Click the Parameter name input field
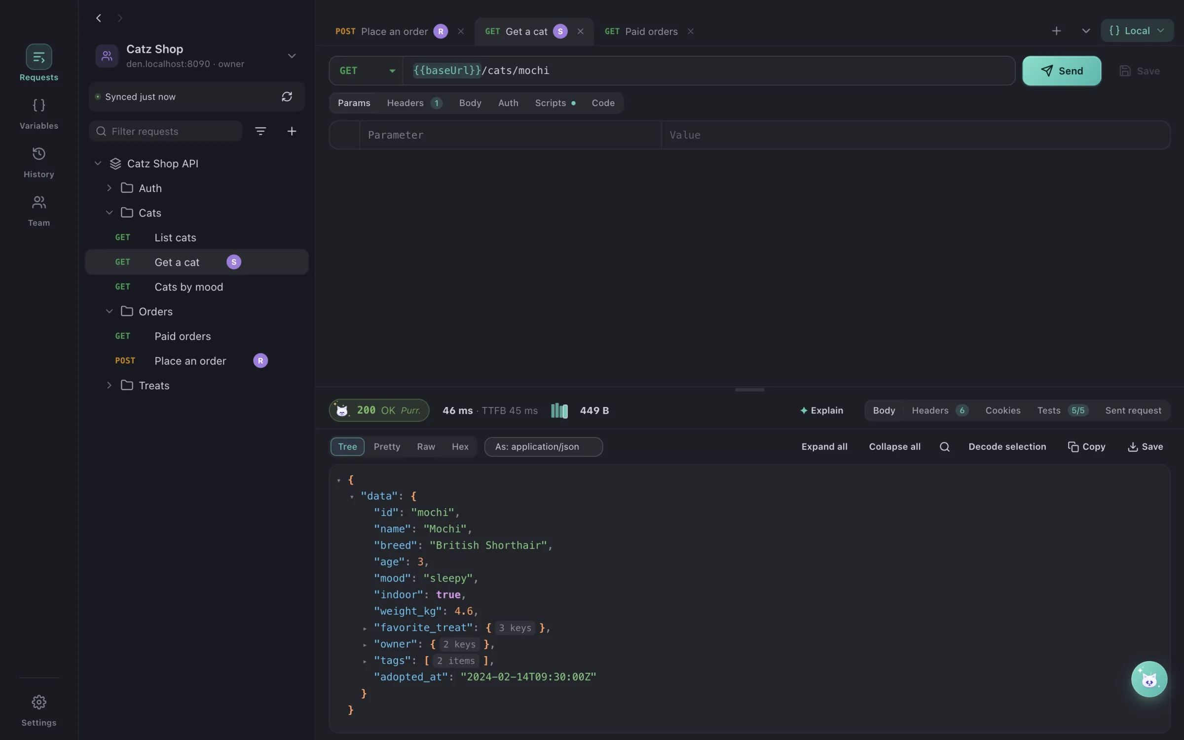Screen dimensions: 1184x740 [510, 135]
